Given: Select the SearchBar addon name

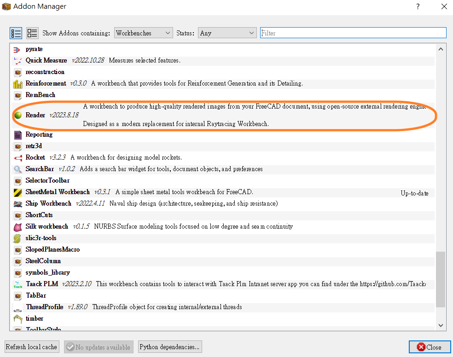Looking at the screenshot, I should (x=40, y=169).
